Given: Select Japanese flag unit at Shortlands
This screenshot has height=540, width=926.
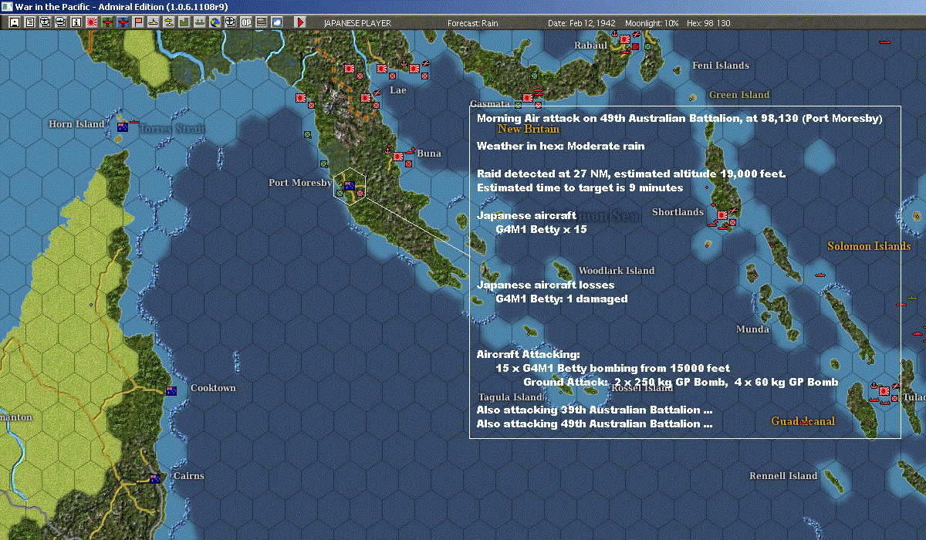Looking at the screenshot, I should (722, 215).
